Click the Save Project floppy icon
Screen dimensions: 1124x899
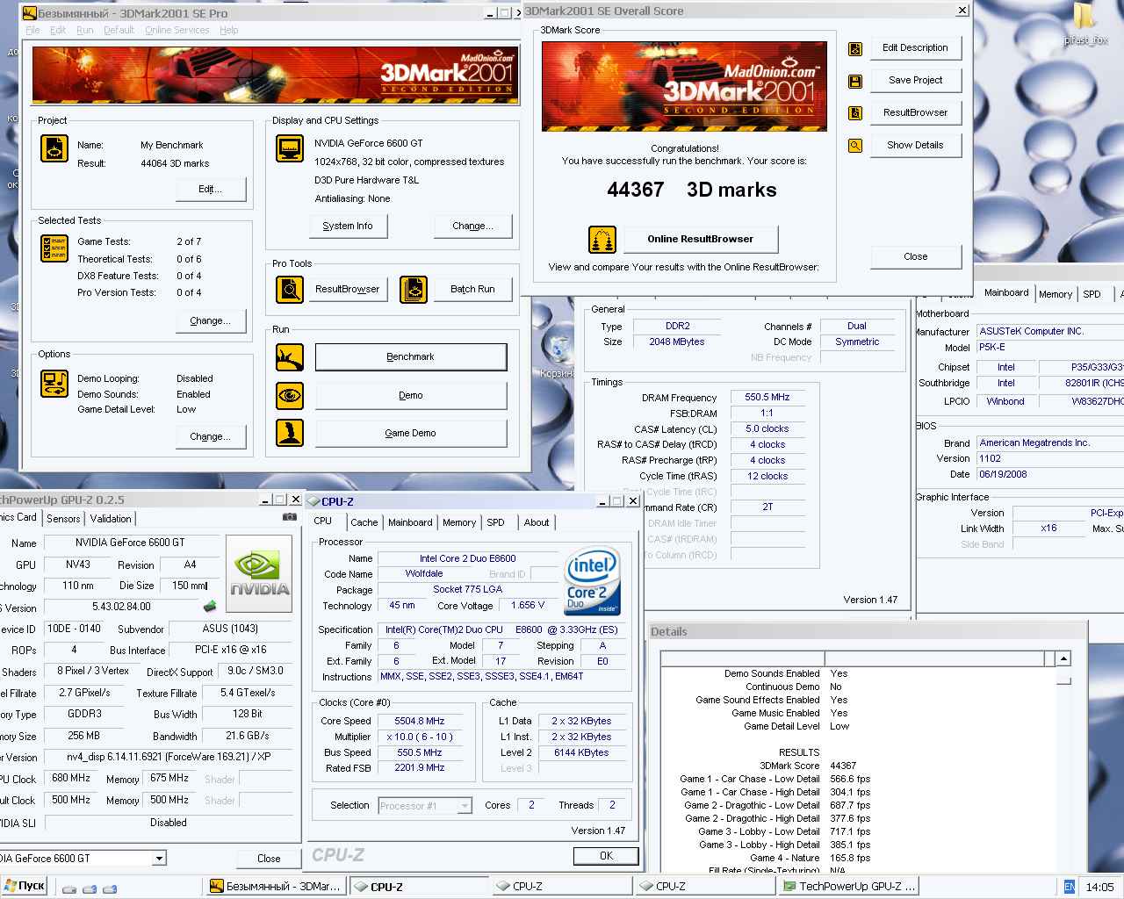coord(855,82)
